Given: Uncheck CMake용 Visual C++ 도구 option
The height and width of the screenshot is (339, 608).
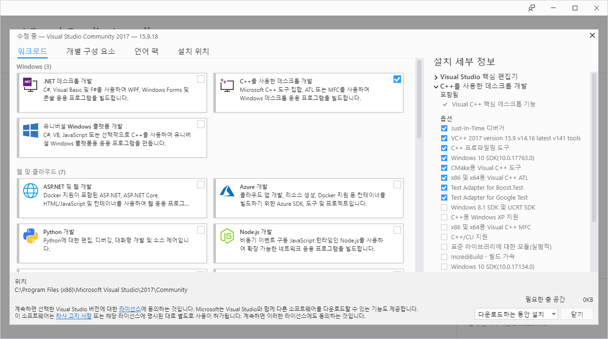Looking at the screenshot, I should [444, 168].
